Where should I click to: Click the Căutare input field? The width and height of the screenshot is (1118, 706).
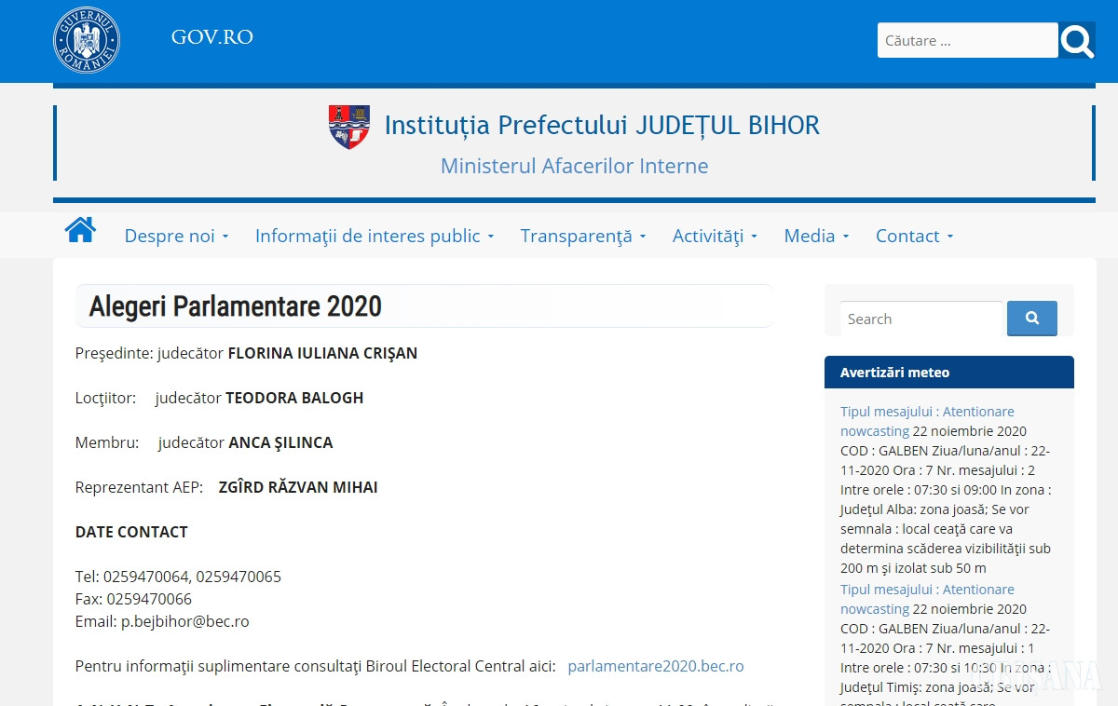(967, 41)
